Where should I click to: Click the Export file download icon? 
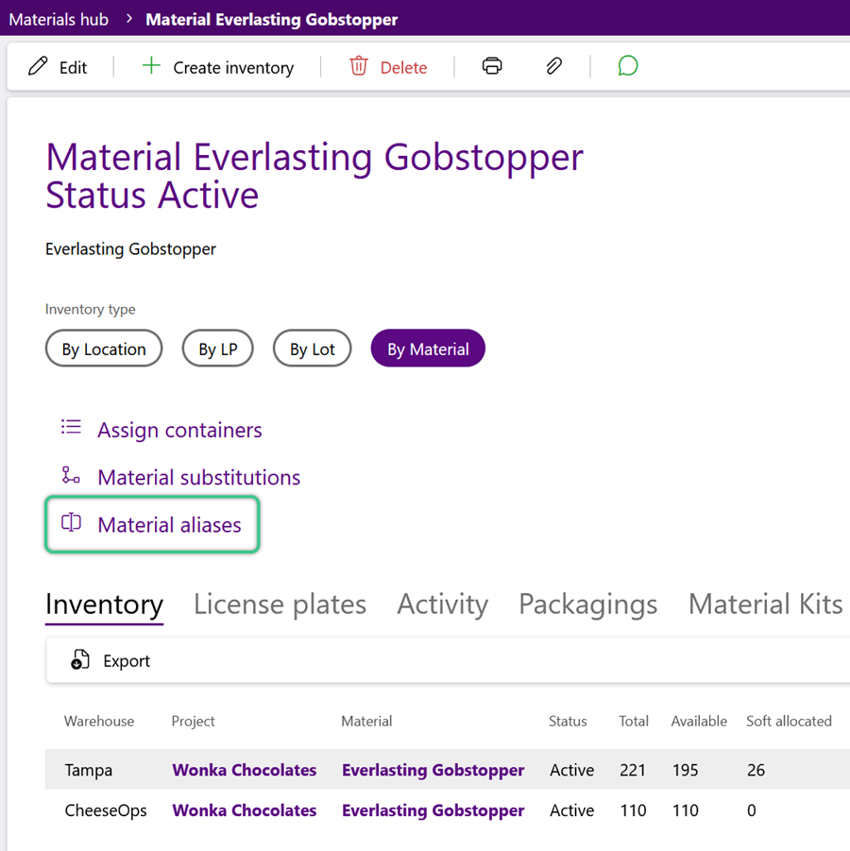79,660
